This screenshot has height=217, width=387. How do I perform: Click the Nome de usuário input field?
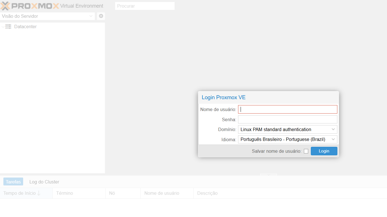pyautogui.click(x=287, y=109)
